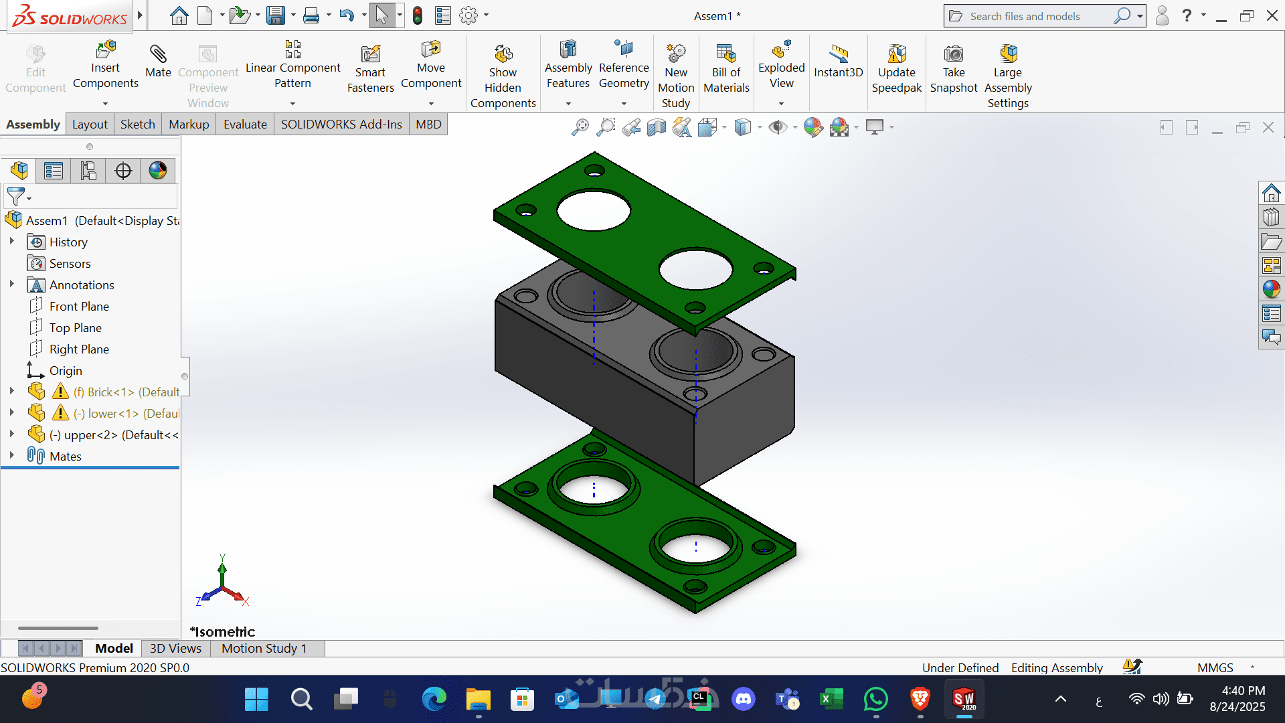Expand the Mates folder in tree

point(11,455)
